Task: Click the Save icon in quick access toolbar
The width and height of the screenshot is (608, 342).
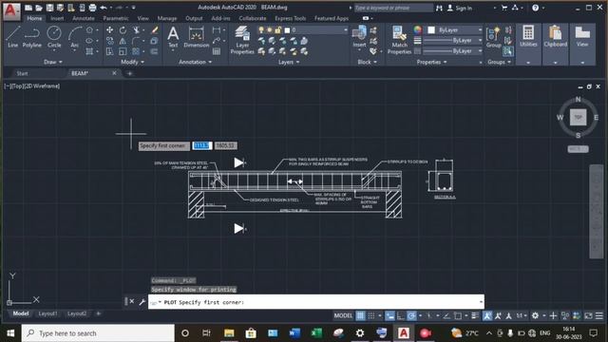Action: tap(49, 8)
